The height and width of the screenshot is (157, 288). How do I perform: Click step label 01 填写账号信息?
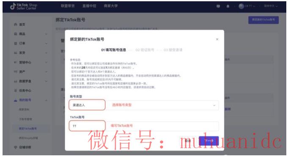[x=114, y=50]
